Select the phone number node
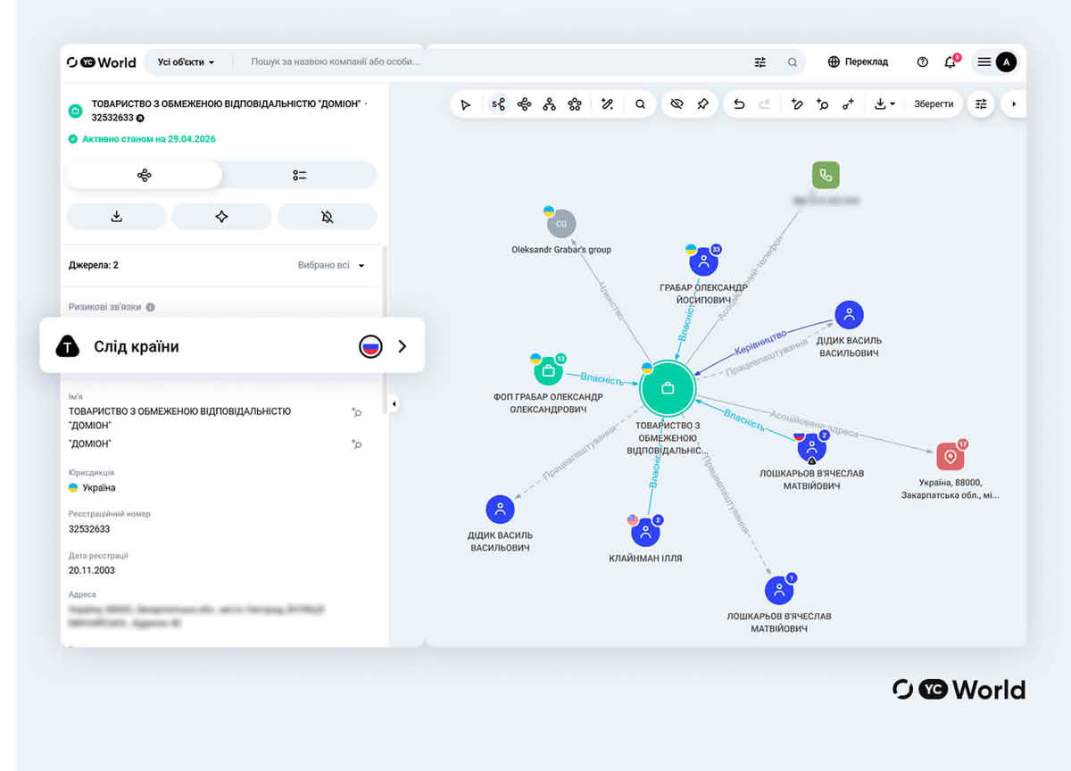The image size is (1071, 771). pyautogui.click(x=826, y=174)
